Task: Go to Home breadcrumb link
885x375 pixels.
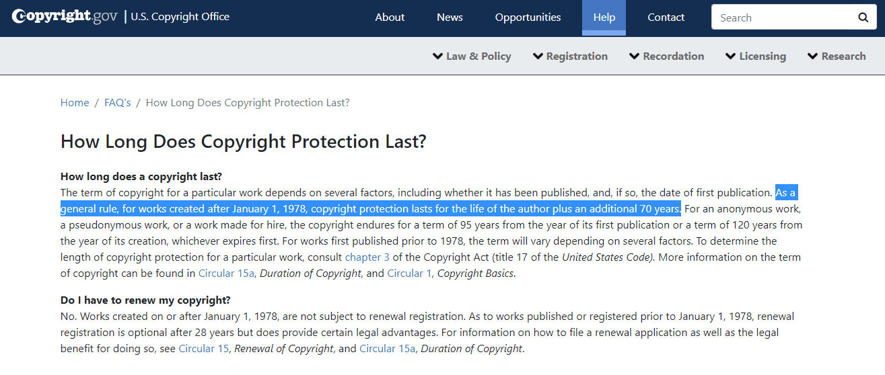Action: (x=75, y=103)
